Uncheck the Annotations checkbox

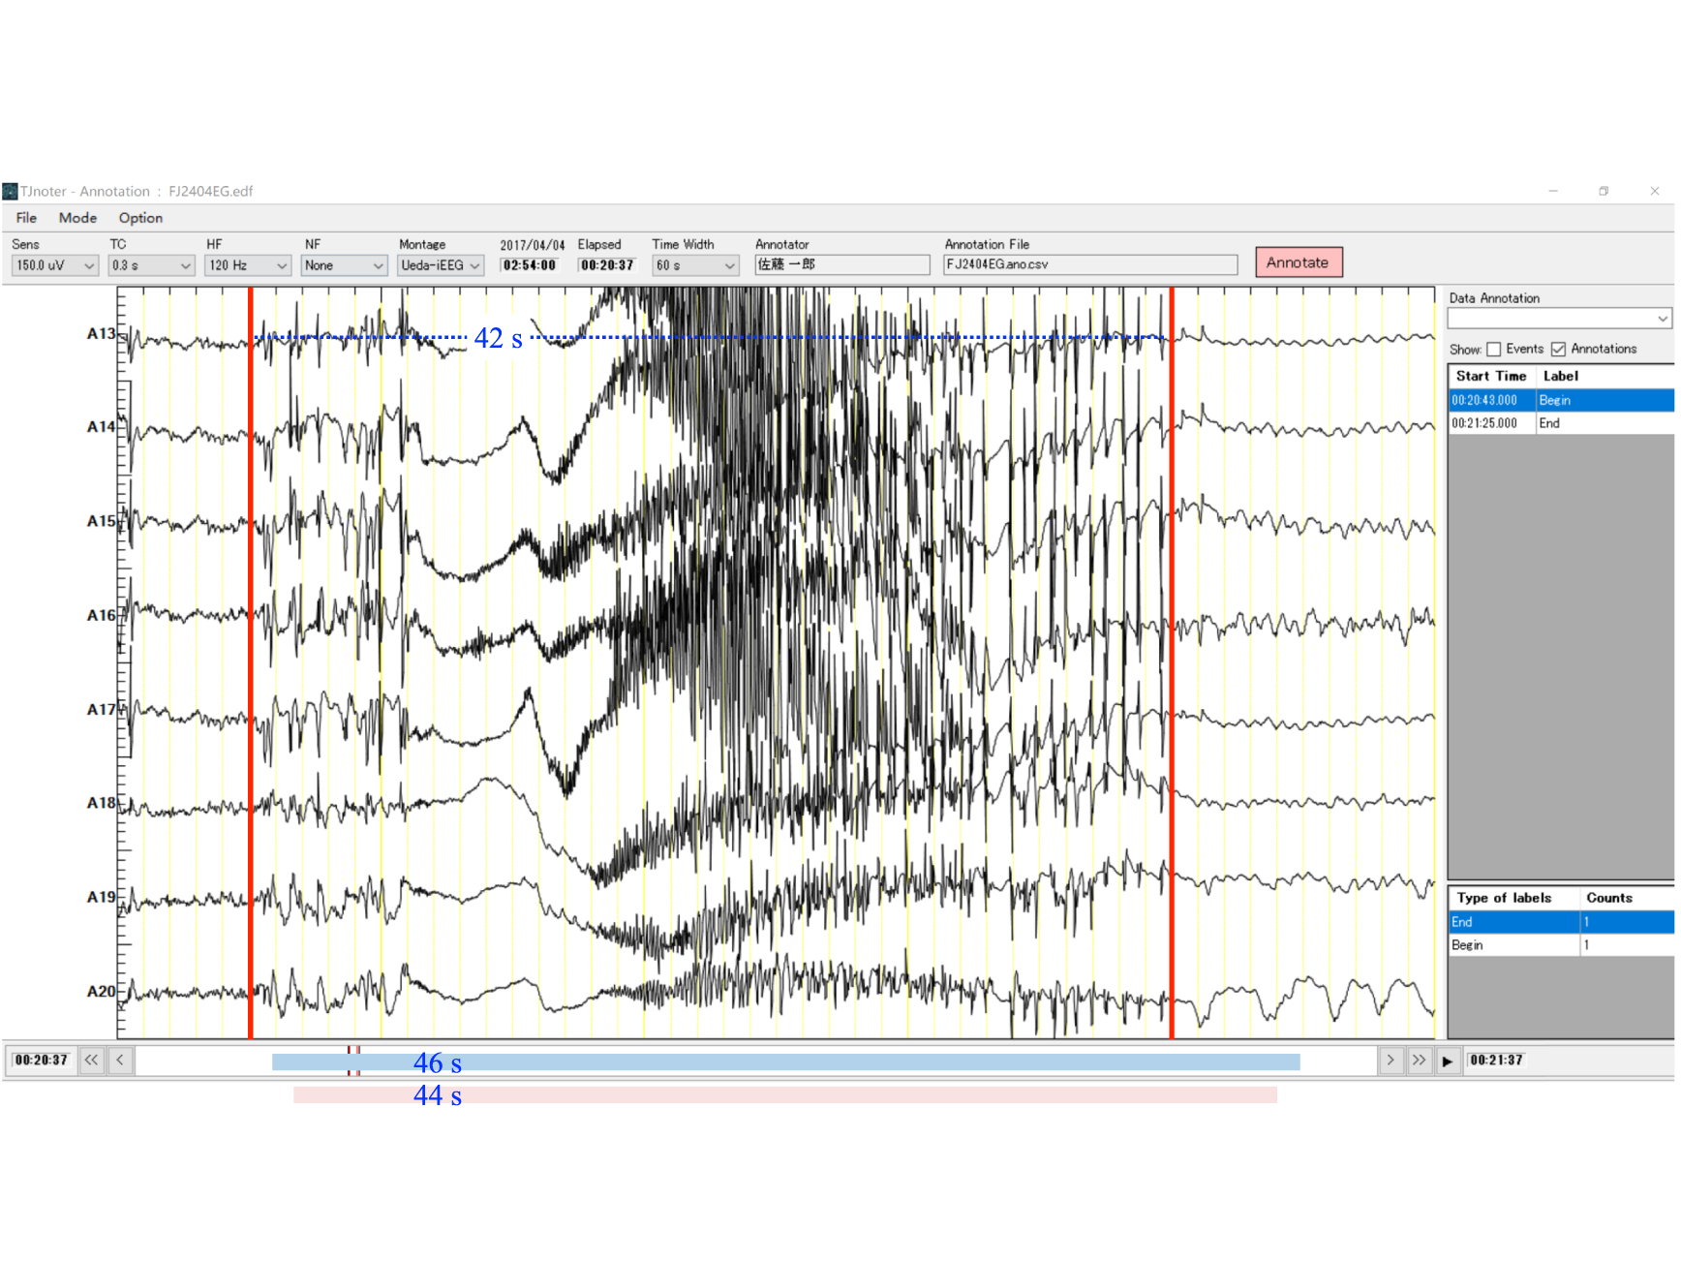click(1559, 350)
